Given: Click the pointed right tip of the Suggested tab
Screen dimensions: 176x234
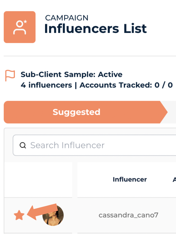Looking at the screenshot, I should tap(164, 112).
